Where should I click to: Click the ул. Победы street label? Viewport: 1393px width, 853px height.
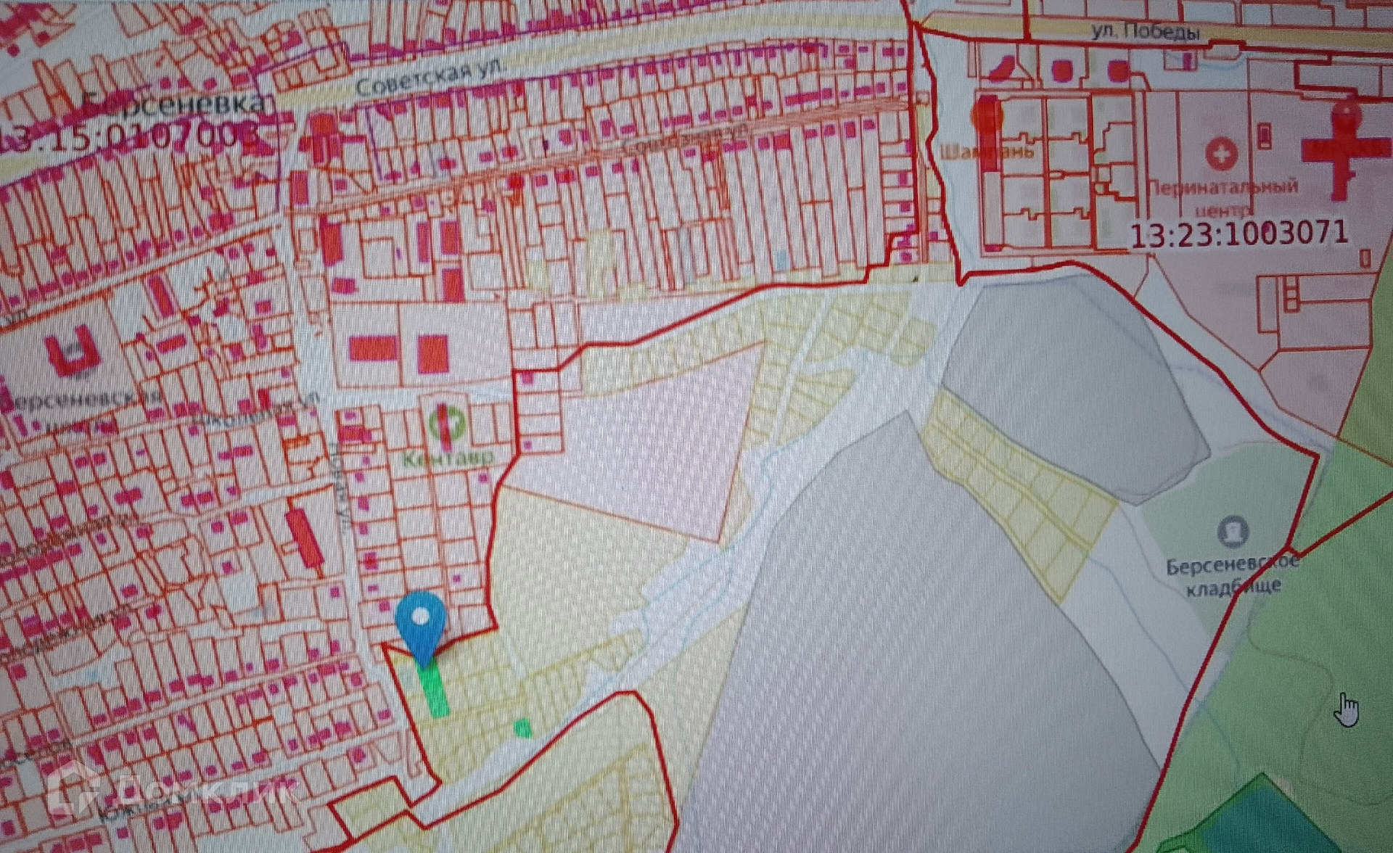pyautogui.click(x=1146, y=32)
